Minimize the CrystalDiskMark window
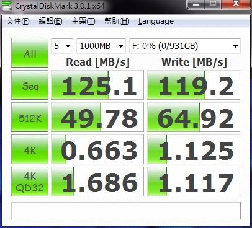This screenshot has height=228, width=252. click(x=196, y=4)
